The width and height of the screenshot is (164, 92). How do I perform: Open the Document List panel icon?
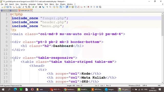point(75,7)
